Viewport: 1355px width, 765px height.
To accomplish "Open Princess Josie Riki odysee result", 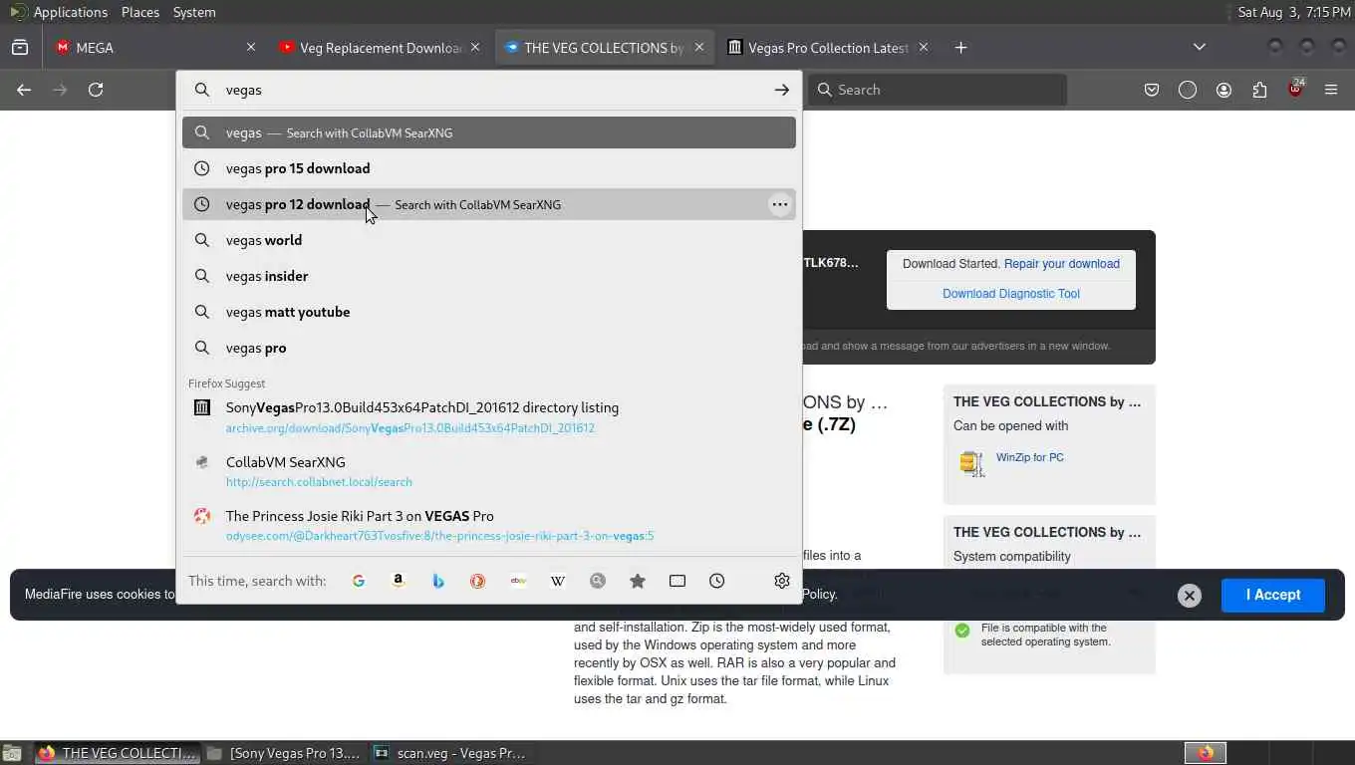I will (489, 525).
